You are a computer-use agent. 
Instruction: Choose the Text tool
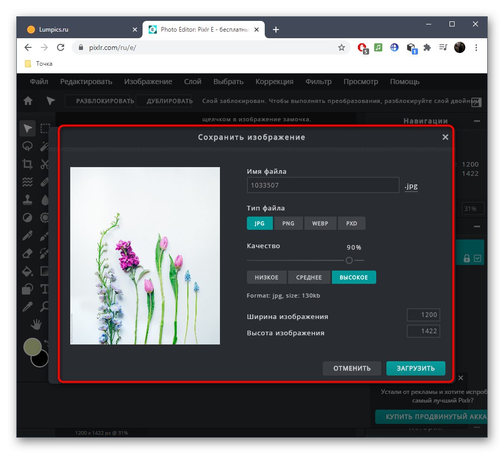45,289
